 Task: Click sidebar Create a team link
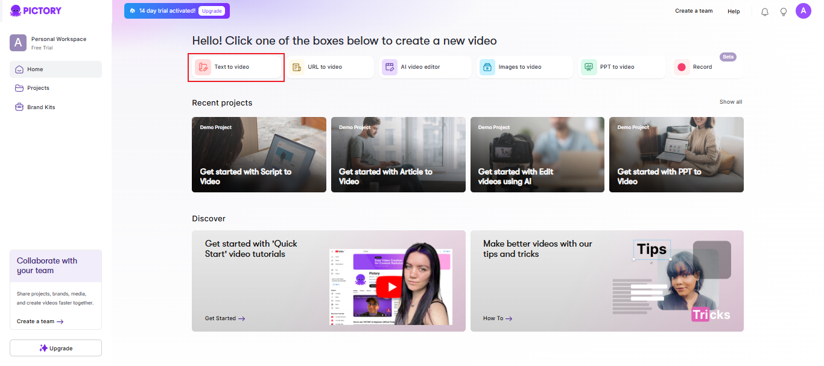tap(40, 321)
